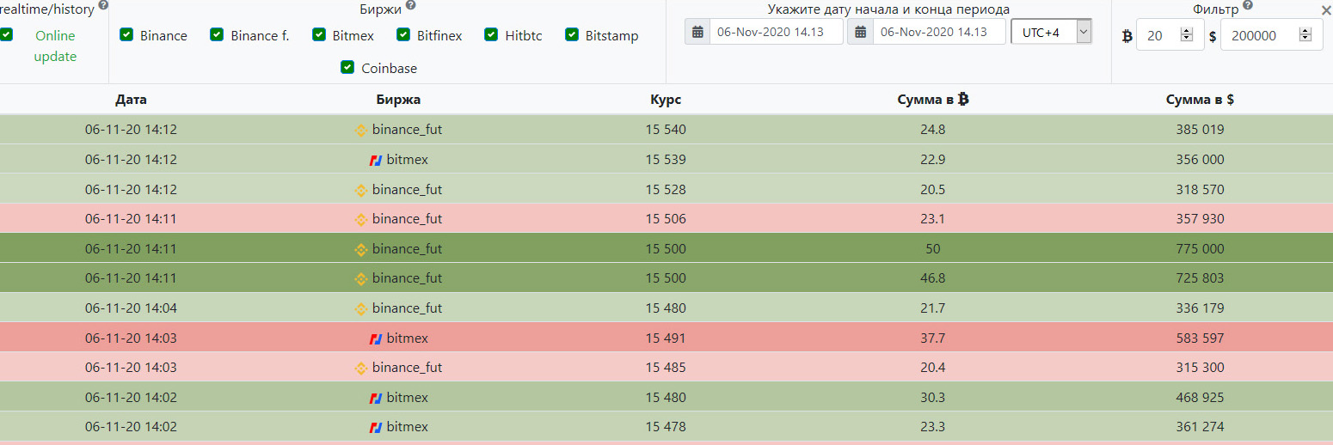Sort by the Дата column header
The width and height of the screenshot is (1333, 445).
[131, 100]
